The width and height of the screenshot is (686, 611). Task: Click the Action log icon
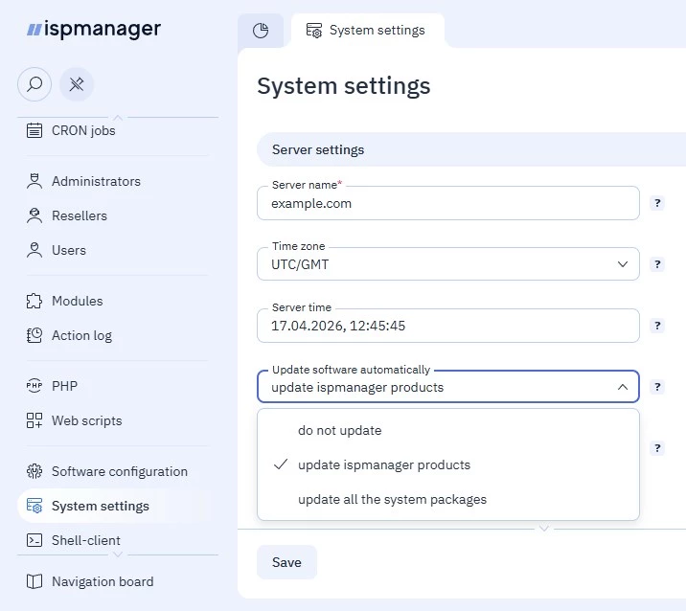pyautogui.click(x=34, y=335)
